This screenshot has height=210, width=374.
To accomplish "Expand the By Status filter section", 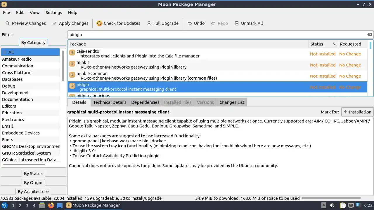I will tap(33, 174).
